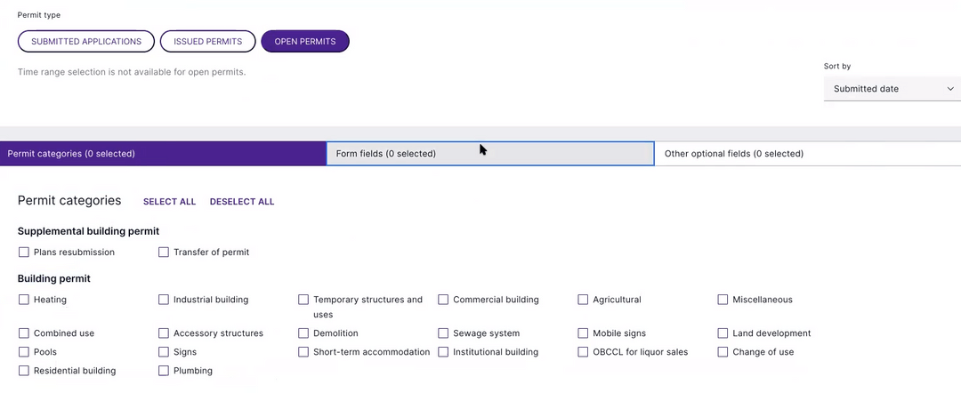Check the Demolition checkbox

[x=303, y=333]
